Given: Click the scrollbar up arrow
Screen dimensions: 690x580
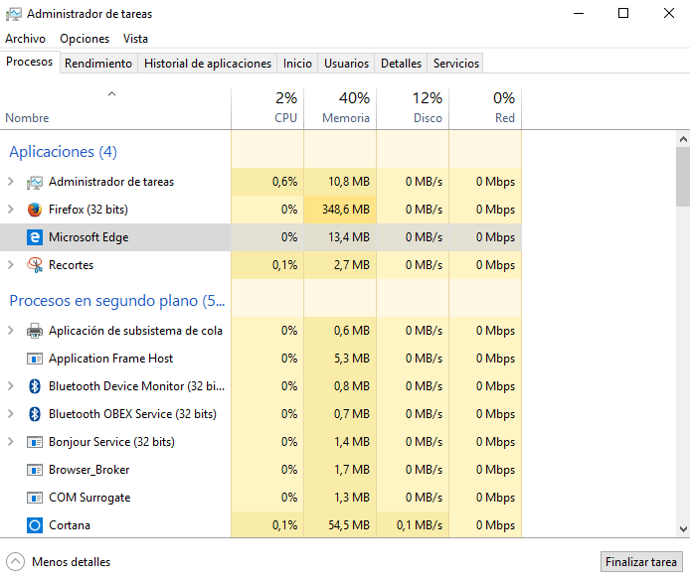Looking at the screenshot, I should [683, 139].
